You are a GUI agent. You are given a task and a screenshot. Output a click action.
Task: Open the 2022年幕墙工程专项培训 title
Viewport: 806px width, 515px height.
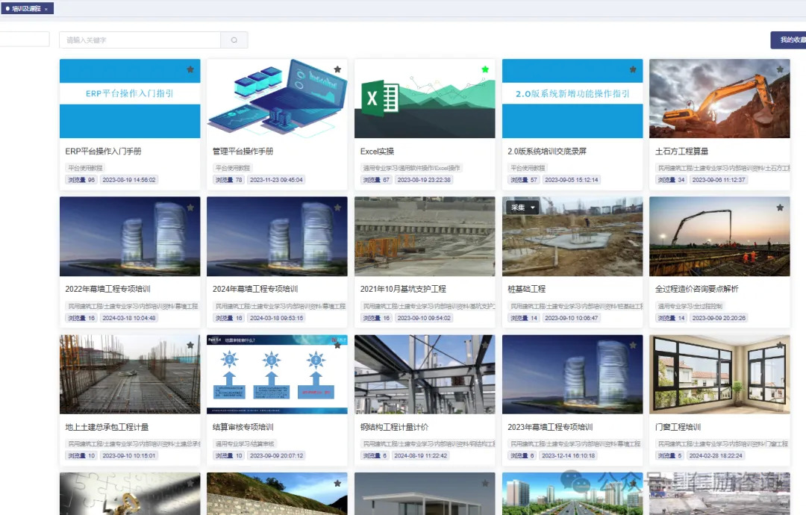pos(108,290)
